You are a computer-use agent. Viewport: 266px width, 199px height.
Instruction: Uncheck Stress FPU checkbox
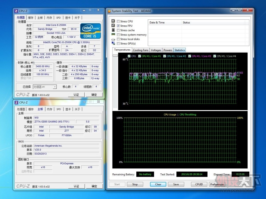tap(118, 26)
